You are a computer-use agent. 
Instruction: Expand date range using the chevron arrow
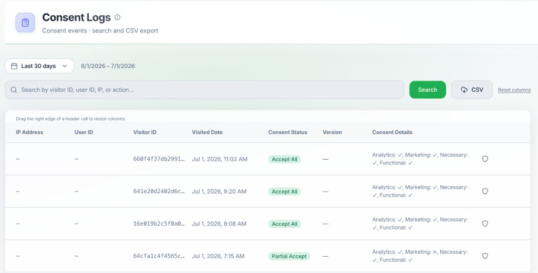[65, 66]
